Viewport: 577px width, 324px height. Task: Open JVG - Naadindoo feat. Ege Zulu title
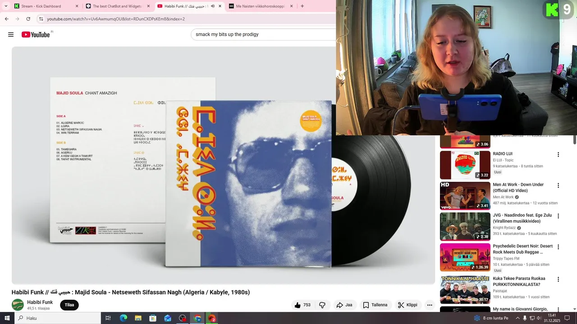(x=522, y=218)
